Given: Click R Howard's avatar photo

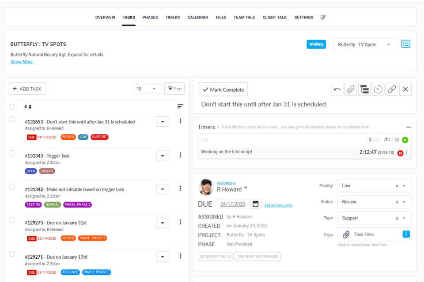Looking at the screenshot, I should [206, 187].
